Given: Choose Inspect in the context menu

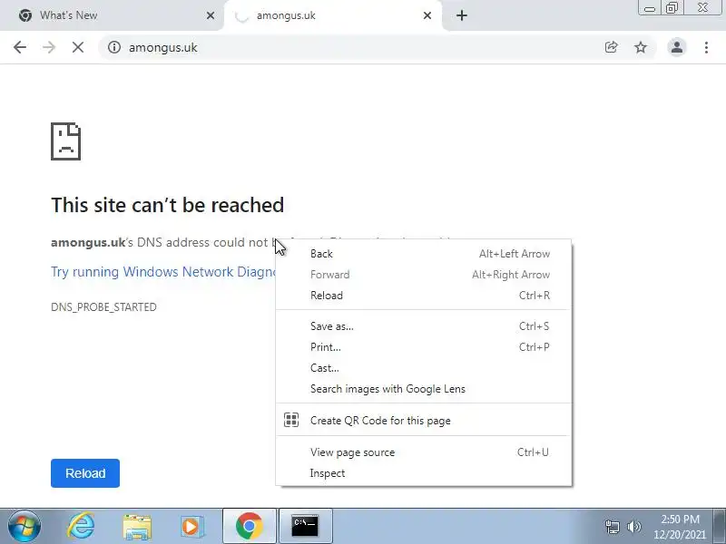Looking at the screenshot, I should click(x=424, y=472).
